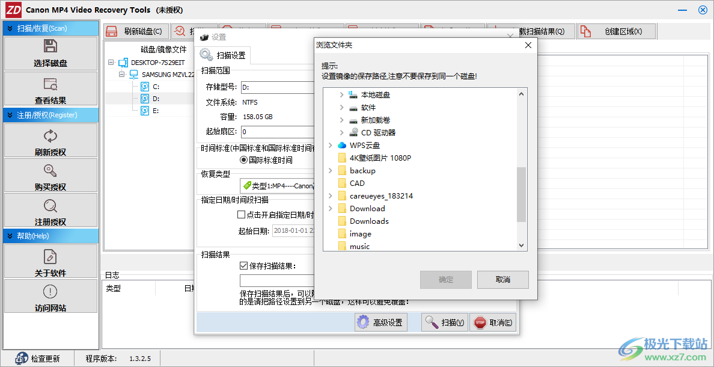This screenshot has width=714, height=367.
Task: Select WPS云盘 cloud icon in folder tree
Action: 342,146
